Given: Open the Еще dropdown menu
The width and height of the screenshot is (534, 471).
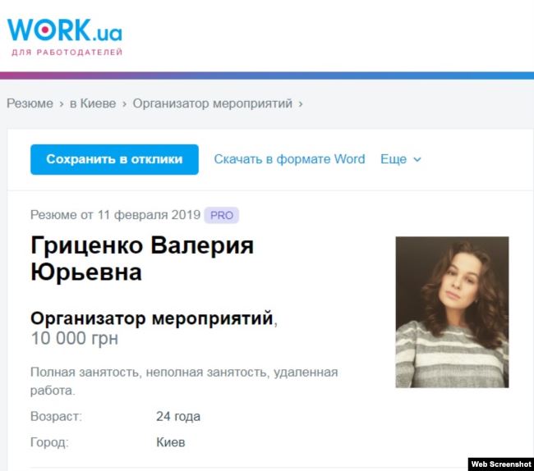Looking at the screenshot, I should coord(400,159).
